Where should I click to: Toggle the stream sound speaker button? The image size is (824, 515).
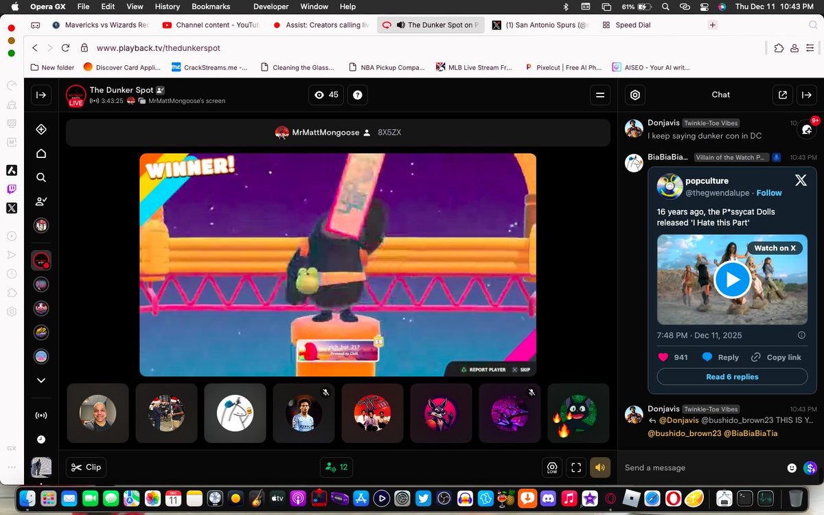click(x=600, y=467)
